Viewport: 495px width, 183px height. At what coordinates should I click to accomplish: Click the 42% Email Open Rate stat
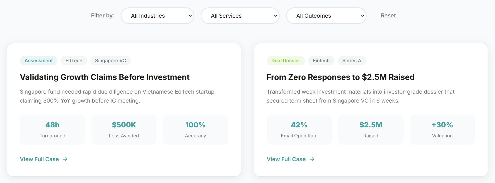[299, 129]
